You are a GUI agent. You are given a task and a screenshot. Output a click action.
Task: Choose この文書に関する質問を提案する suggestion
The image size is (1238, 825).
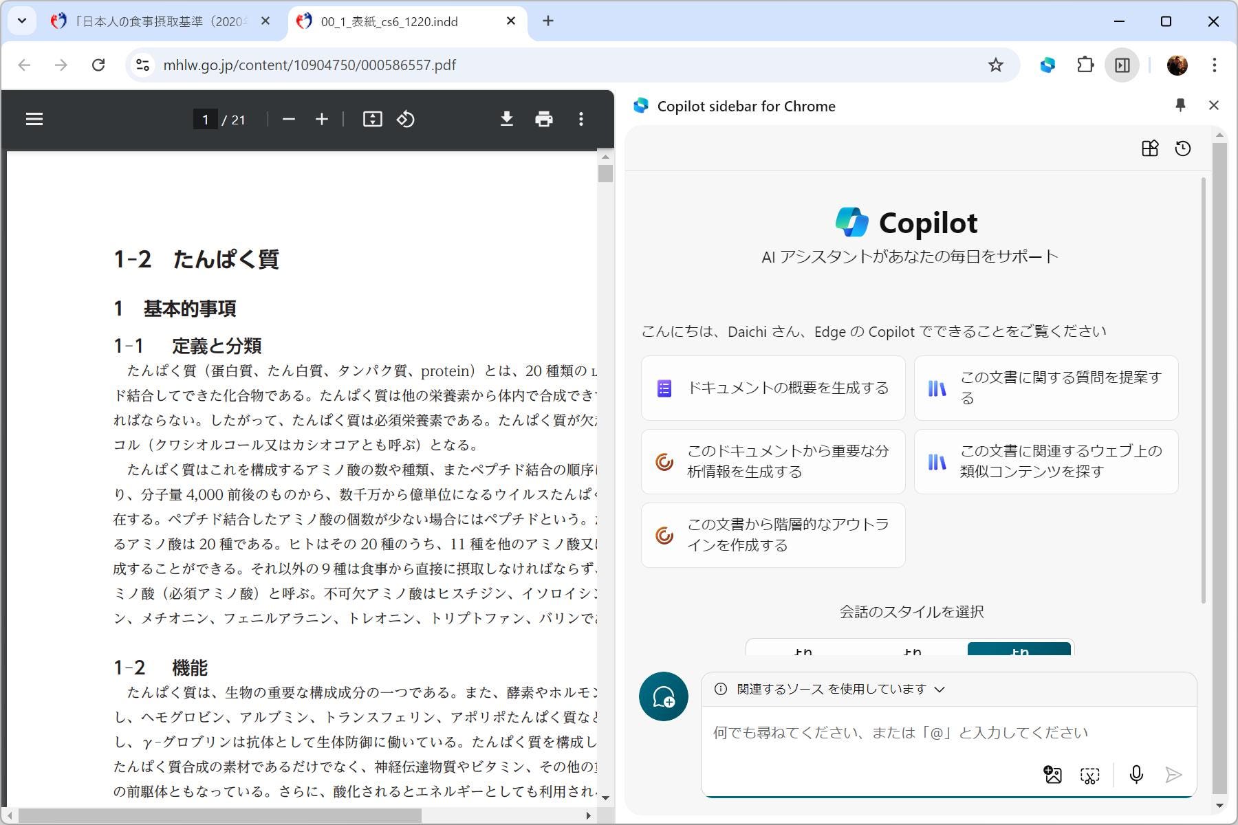tap(1046, 388)
